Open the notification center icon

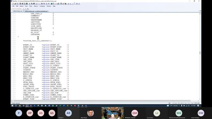(198, 106)
